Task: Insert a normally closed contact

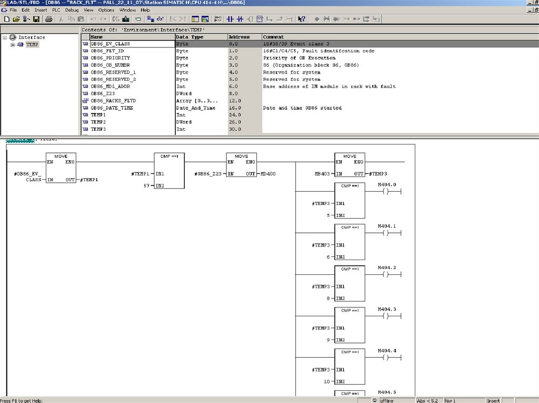Action: (x=240, y=19)
